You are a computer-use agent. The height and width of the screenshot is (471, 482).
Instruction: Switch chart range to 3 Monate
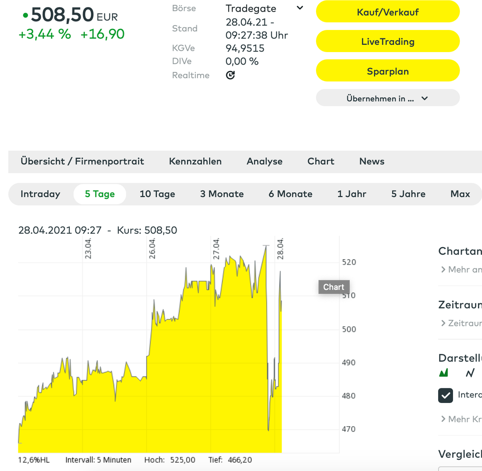pos(222,194)
